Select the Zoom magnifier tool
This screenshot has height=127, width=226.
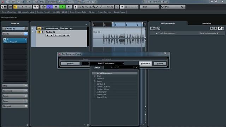pyautogui.click(x=94, y=7)
